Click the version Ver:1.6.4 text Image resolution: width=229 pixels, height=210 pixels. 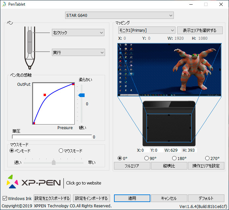(203, 206)
